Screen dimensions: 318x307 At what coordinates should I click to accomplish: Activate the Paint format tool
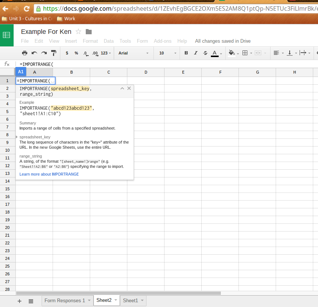point(54,53)
